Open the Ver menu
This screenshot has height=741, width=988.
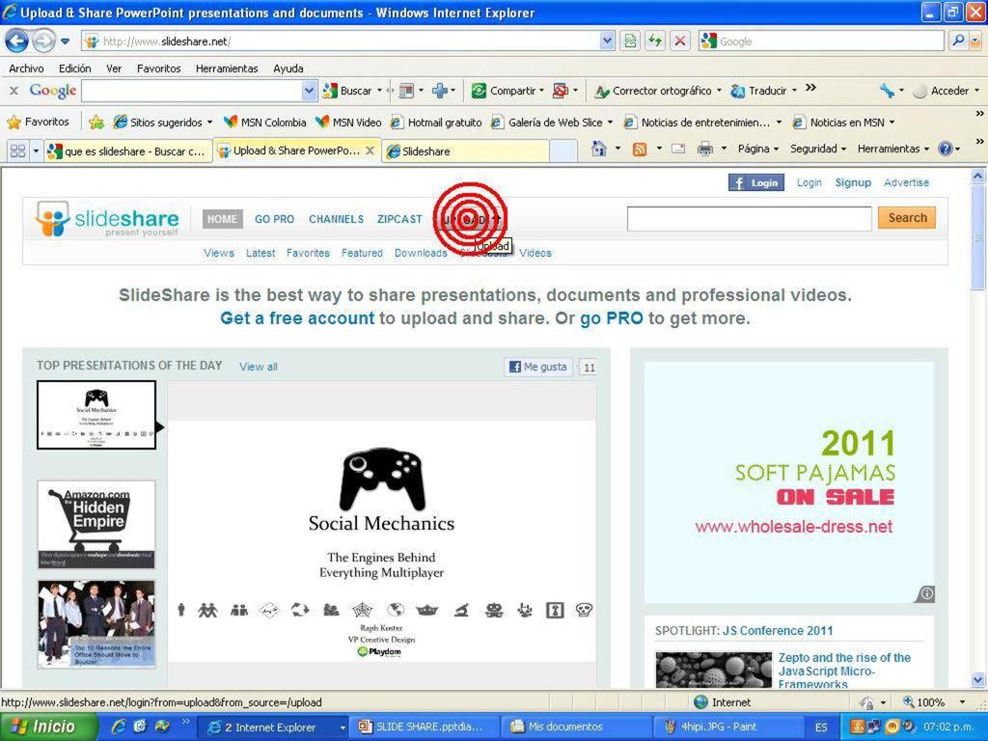tap(114, 69)
